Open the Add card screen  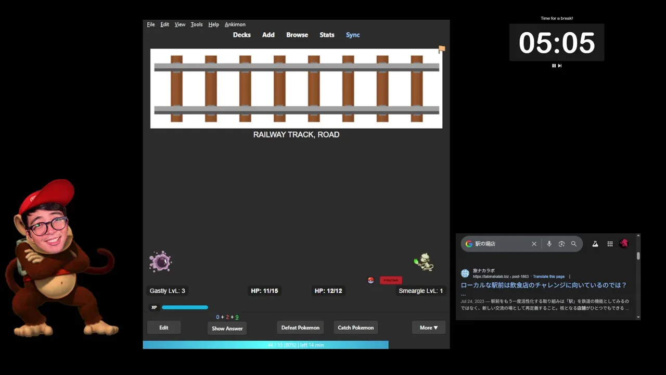[x=268, y=35]
